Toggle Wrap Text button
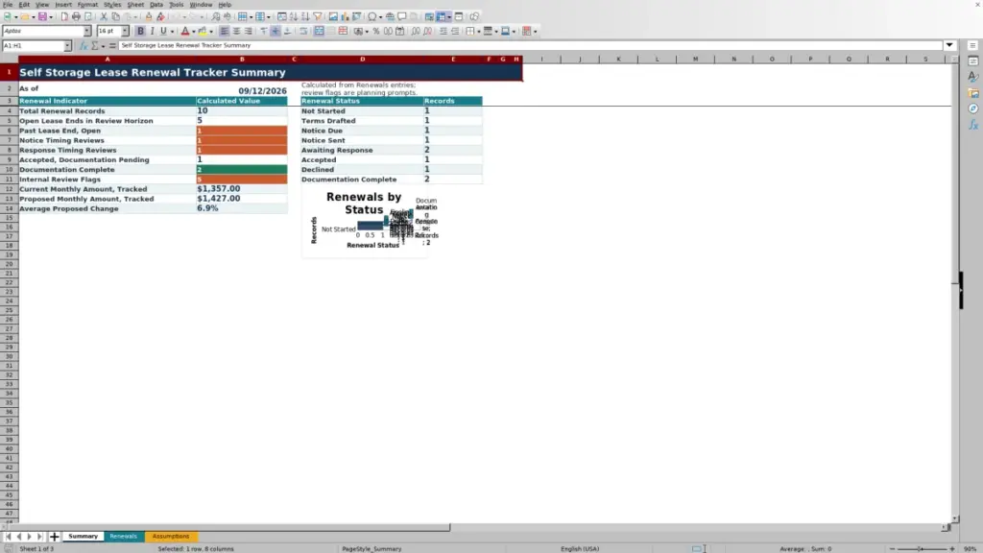The height and width of the screenshot is (553, 983). tap(303, 32)
